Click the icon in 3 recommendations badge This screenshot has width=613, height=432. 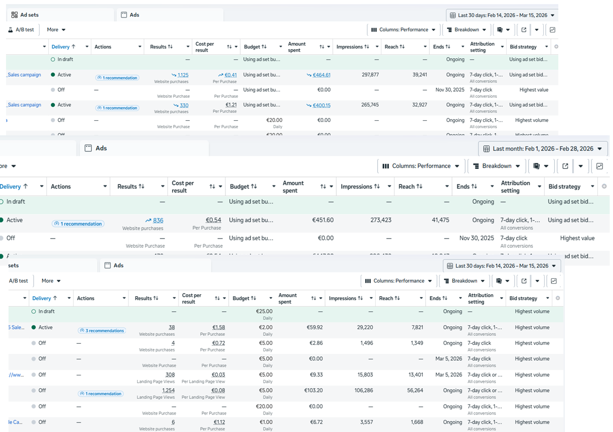[x=82, y=331]
